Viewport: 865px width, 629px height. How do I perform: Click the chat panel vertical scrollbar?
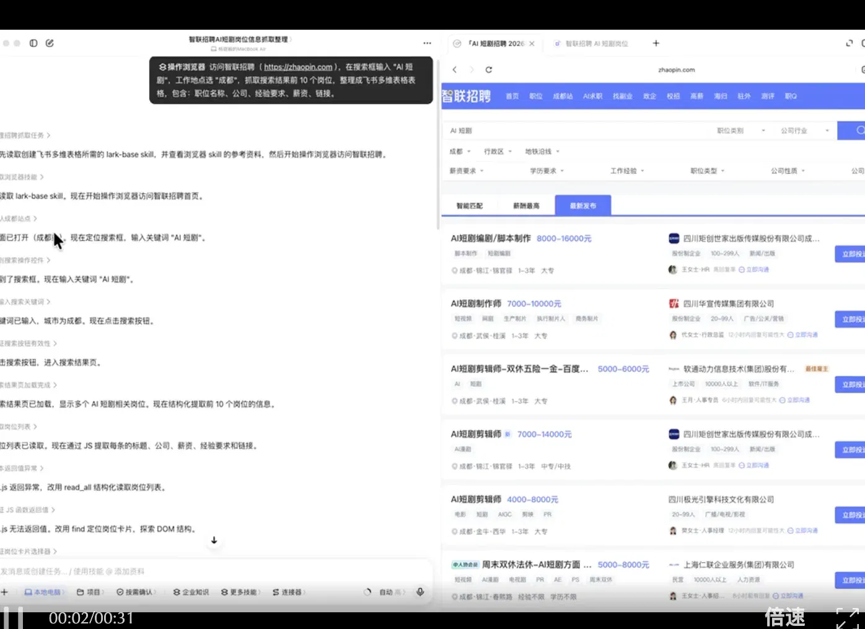pyautogui.click(x=438, y=145)
